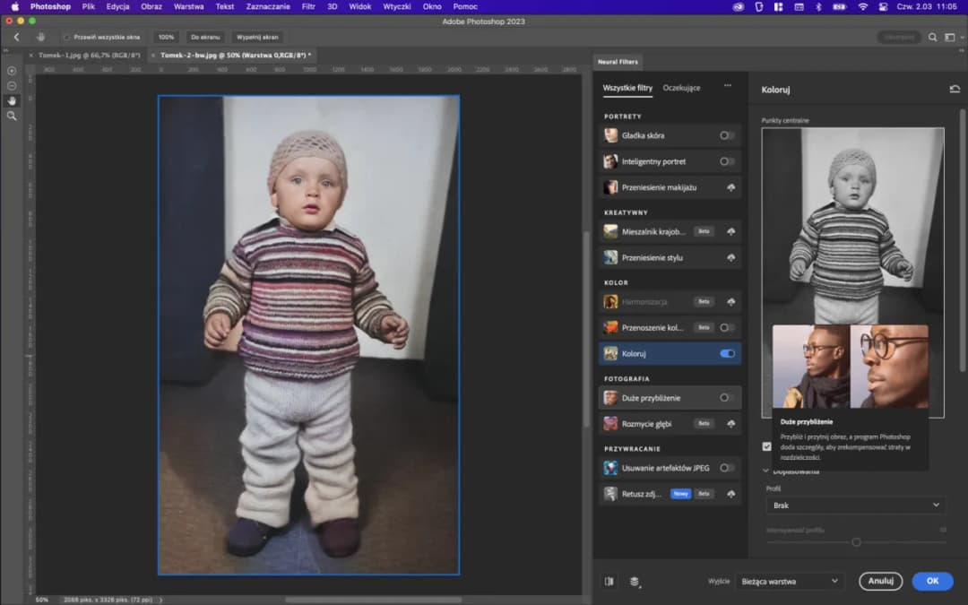Viewport: 968px width, 605px height.
Task: Select the Hand tool in the toolbar
Action: click(11, 100)
